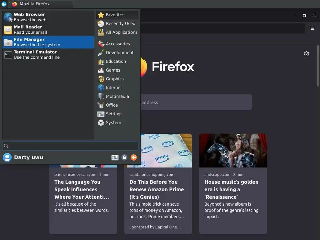Viewport: 320px width, 240px height.
Task: Open "Do This Before You Renew" article
Action: pyautogui.click(x=157, y=189)
